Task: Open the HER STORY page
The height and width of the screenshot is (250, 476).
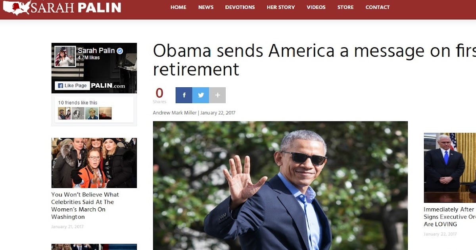Action: pos(281,7)
